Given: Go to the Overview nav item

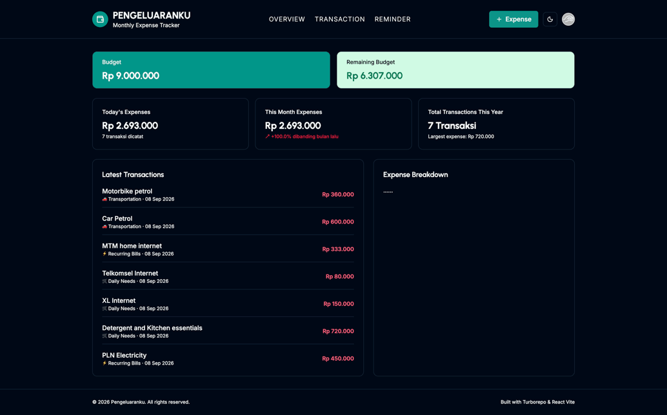Looking at the screenshot, I should 286,19.
